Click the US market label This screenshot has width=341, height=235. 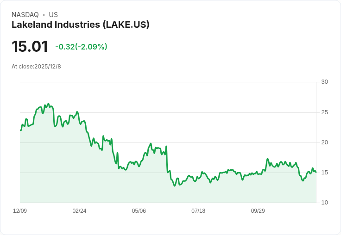pyautogui.click(x=53, y=15)
